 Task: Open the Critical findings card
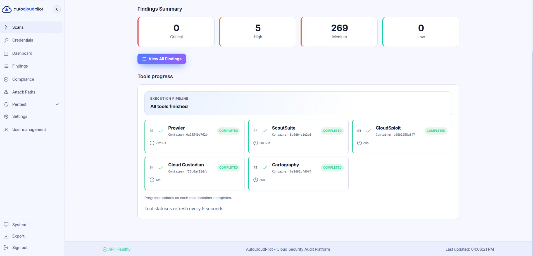176,32
